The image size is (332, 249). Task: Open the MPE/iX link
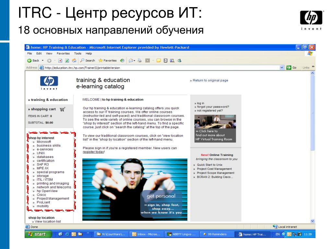[42, 168]
